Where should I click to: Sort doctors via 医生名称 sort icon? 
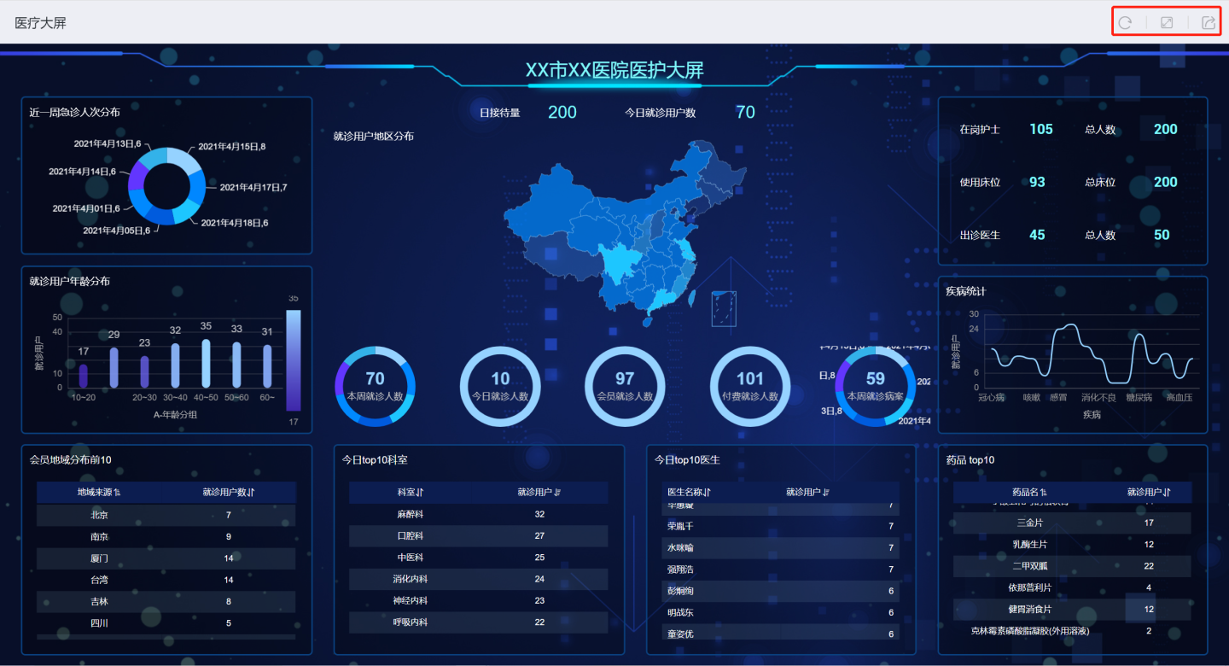(708, 493)
